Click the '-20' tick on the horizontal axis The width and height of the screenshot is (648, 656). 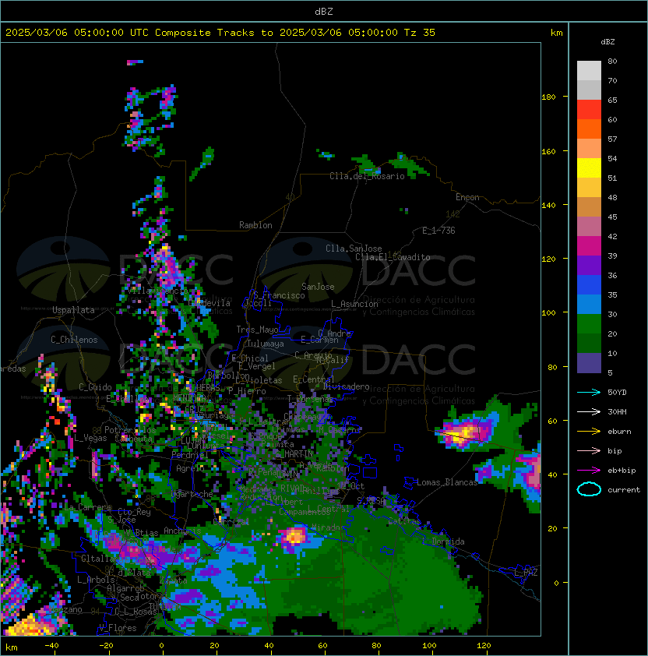click(x=106, y=646)
